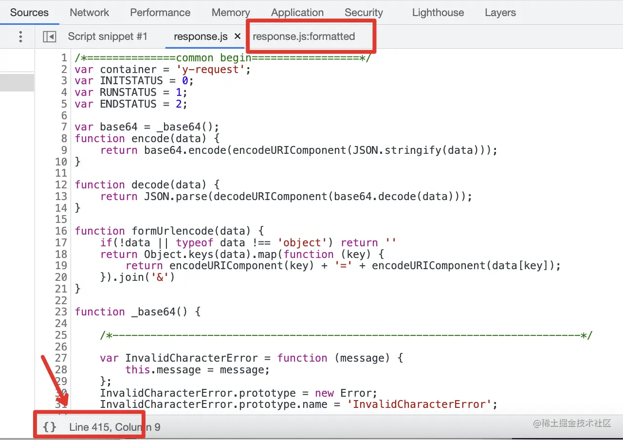Open the Lighthouse tab
This screenshot has width=623, height=440.
[x=438, y=13]
